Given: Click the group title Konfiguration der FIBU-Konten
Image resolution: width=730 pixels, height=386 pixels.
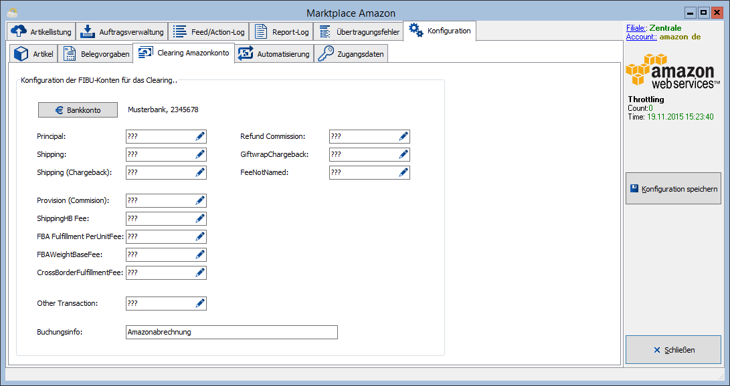Looking at the screenshot, I should [x=99, y=80].
